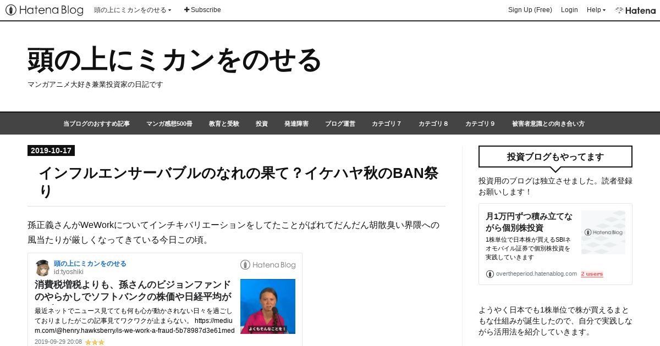Open embedded article 消費税増税よりも title

tap(133, 291)
